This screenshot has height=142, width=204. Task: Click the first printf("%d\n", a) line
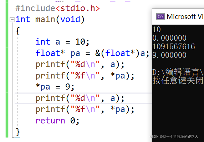coord(80,65)
